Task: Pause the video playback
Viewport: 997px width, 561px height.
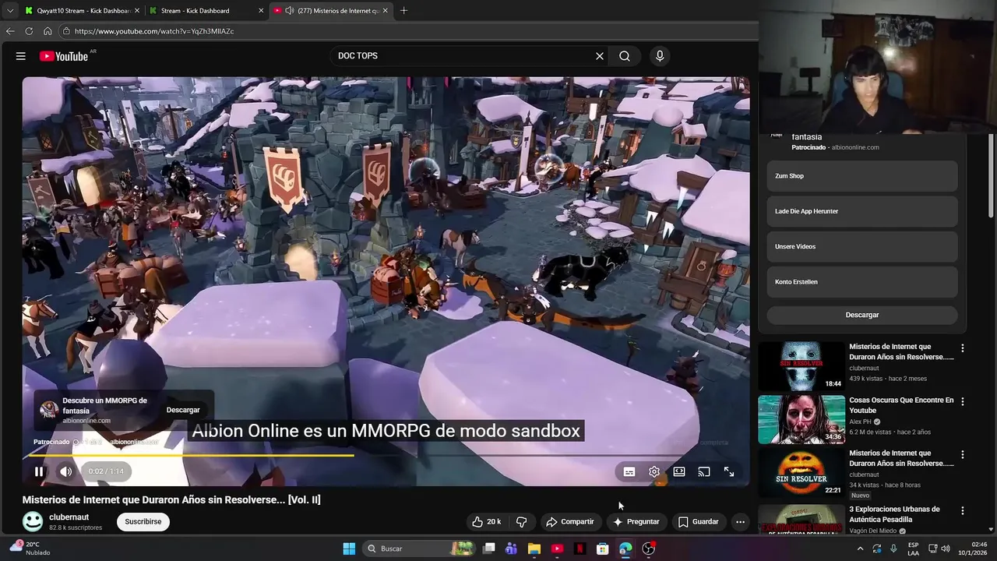Action: tap(39, 471)
